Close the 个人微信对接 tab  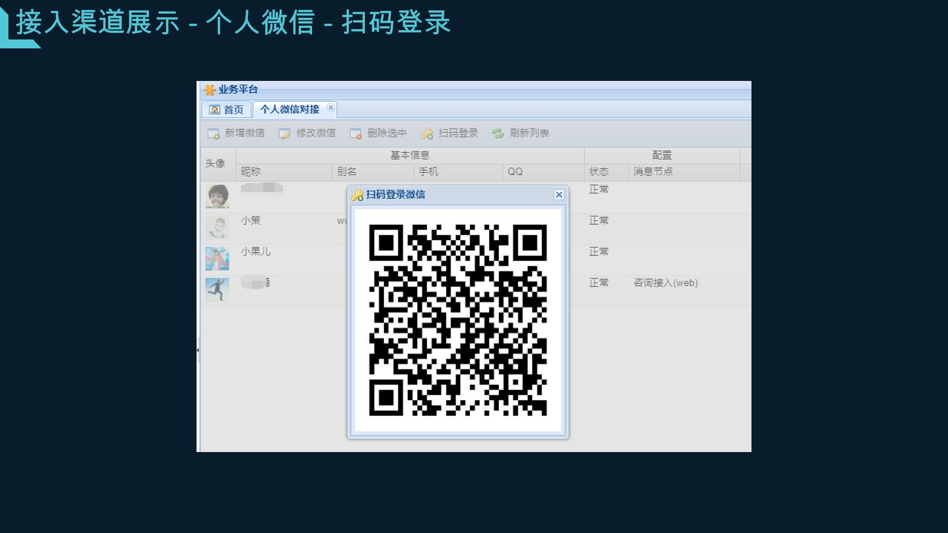(331, 107)
